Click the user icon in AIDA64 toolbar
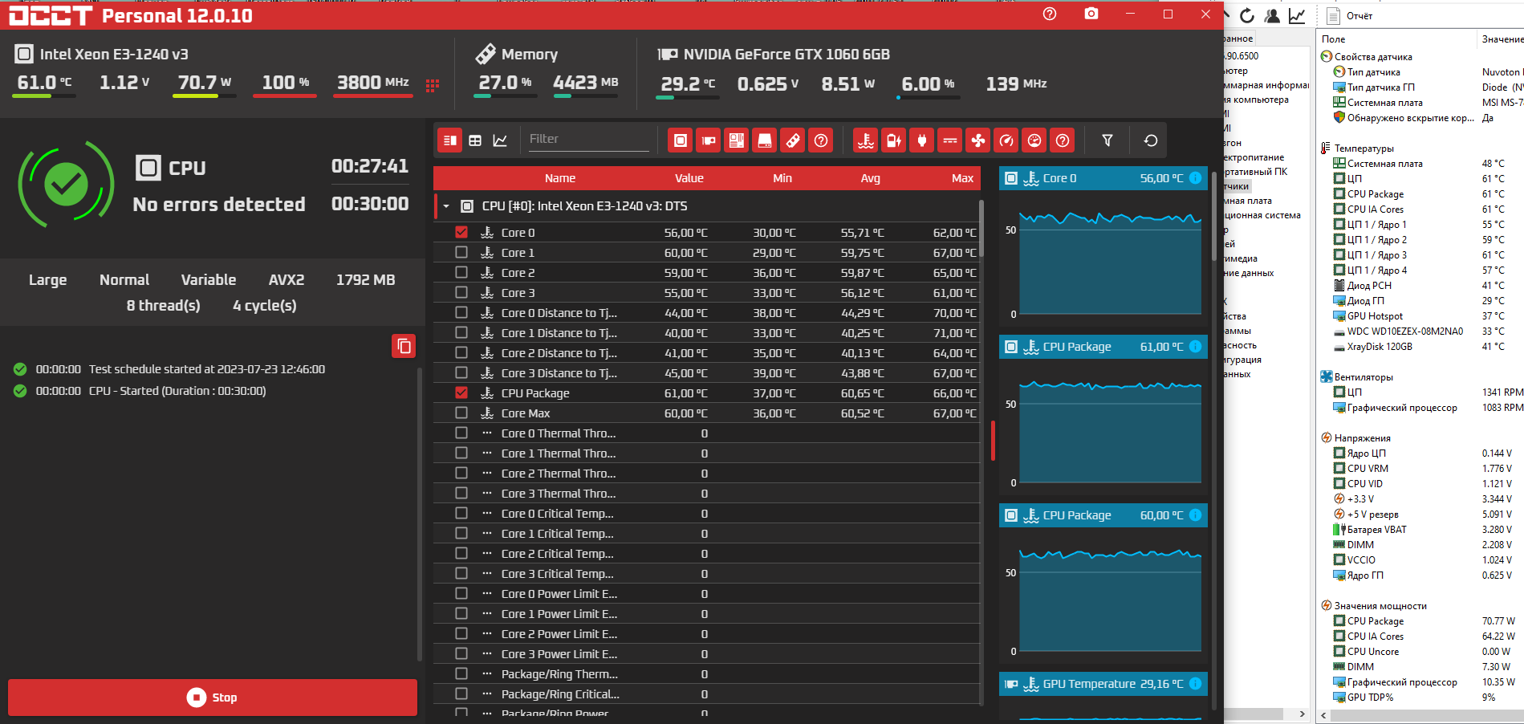This screenshot has height=724, width=1524. (1272, 15)
